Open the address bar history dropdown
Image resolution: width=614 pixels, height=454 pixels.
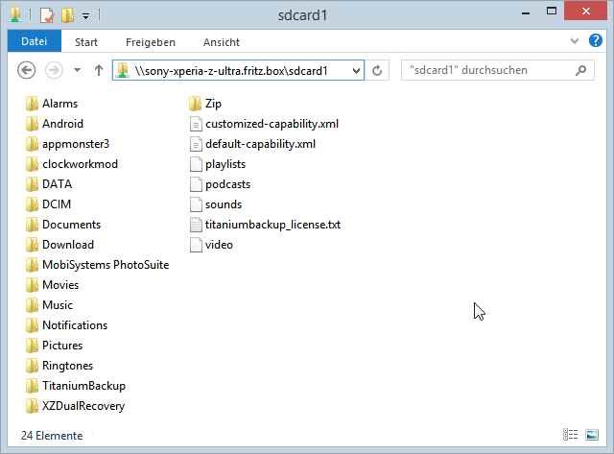coord(356,71)
